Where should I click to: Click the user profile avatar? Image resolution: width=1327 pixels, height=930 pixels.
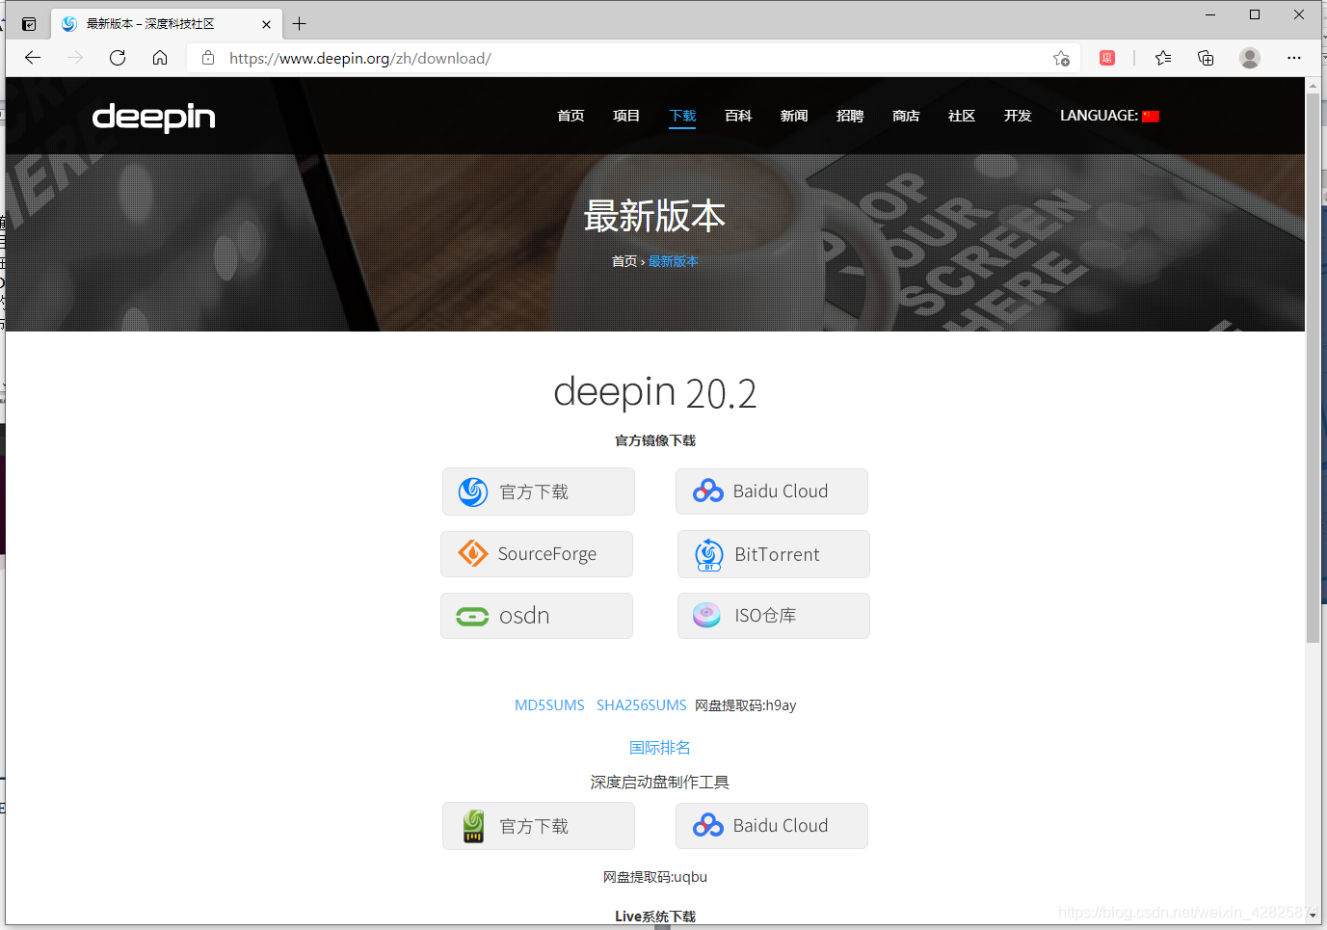coord(1250,58)
